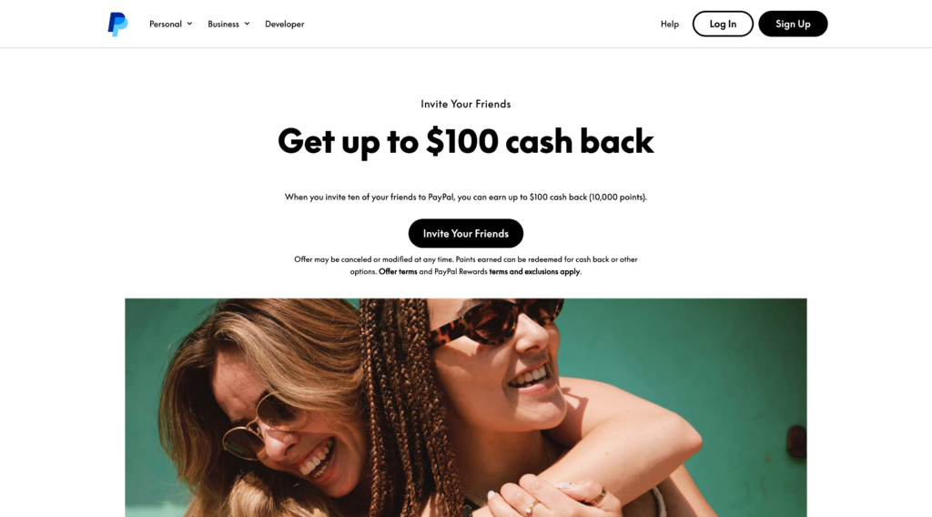This screenshot has height=517, width=932.
Task: Click the offer disclaimer paragraph
Action: tap(465, 265)
